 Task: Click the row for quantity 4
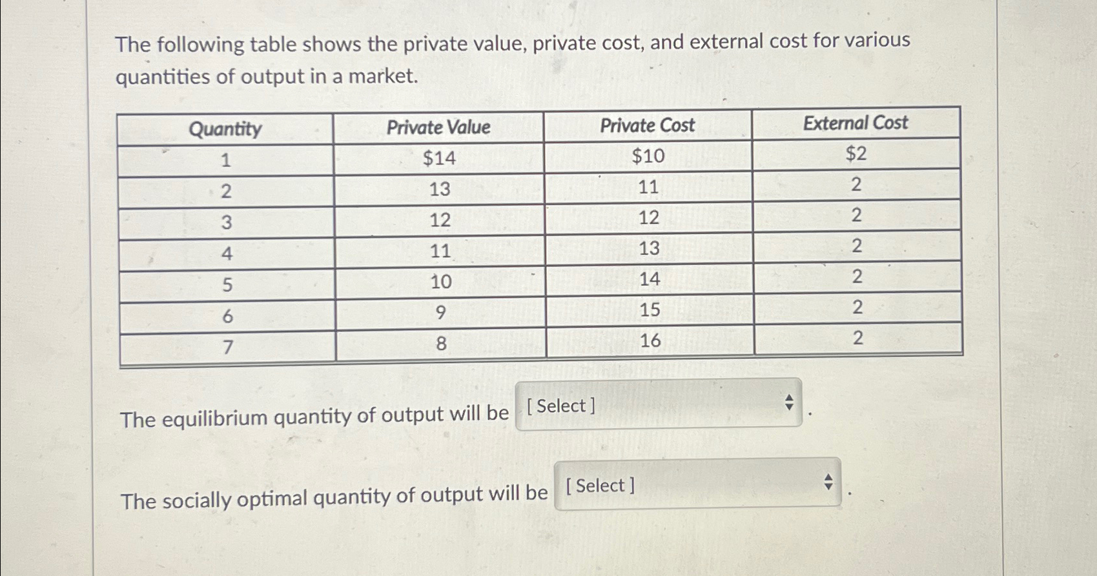(x=225, y=253)
